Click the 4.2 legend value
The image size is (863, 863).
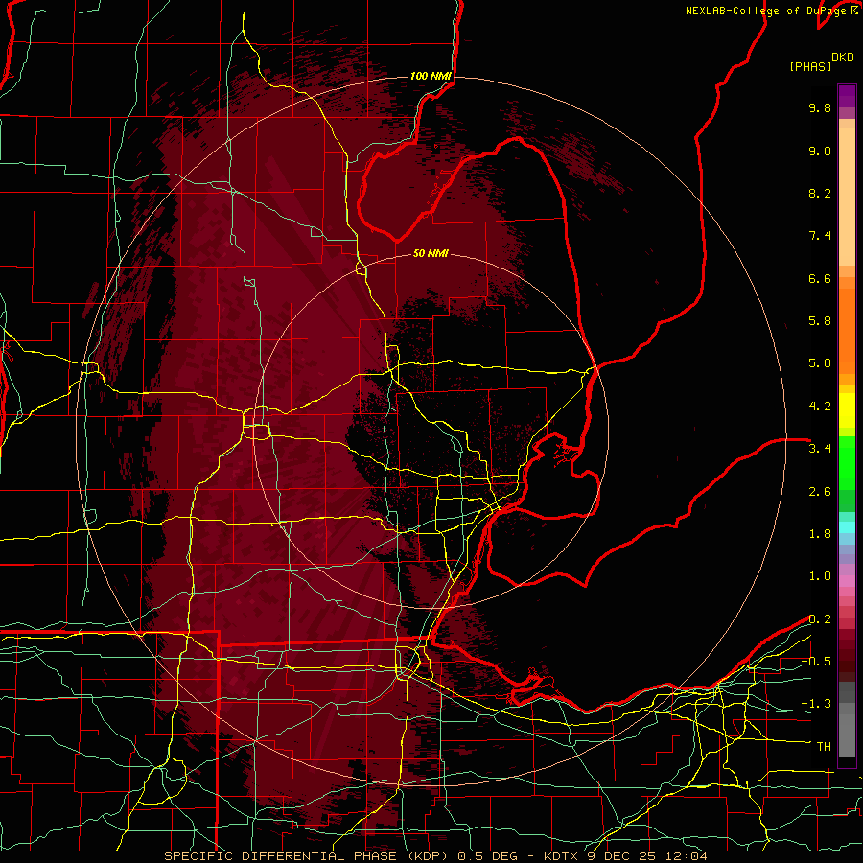[820, 407]
